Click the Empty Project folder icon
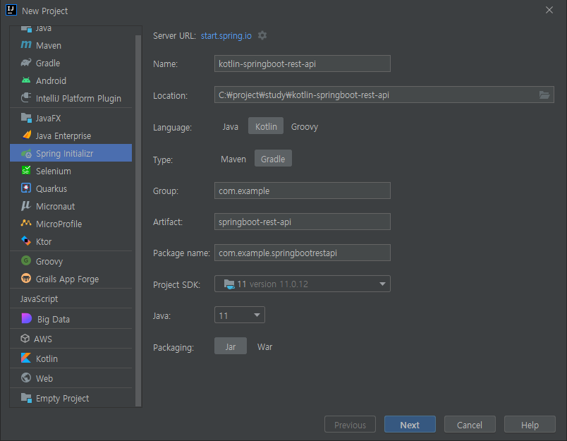567x441 pixels. [x=26, y=397]
